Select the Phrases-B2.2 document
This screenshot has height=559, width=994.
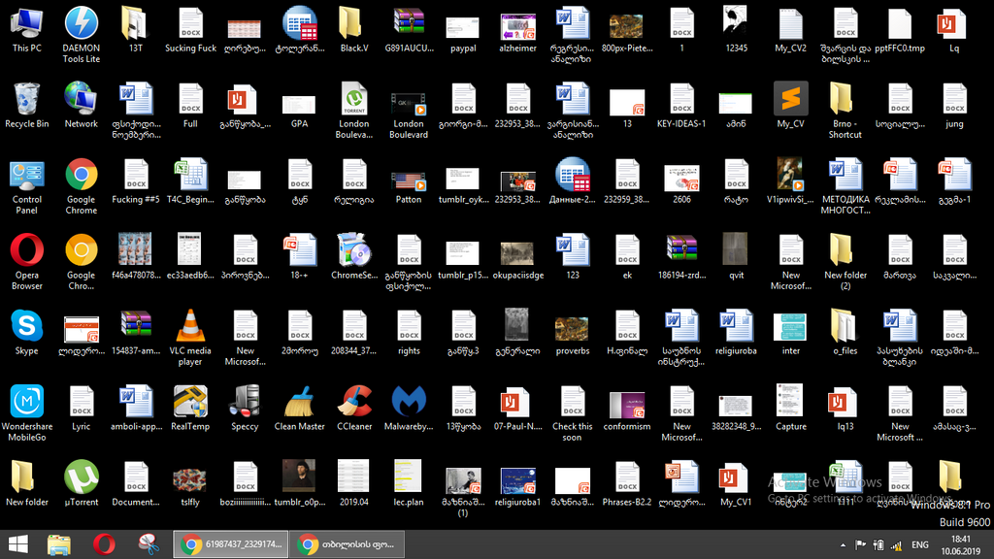626,484
